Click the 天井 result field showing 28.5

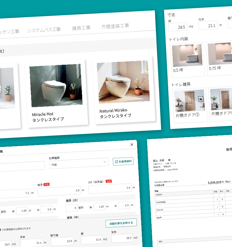point(122,238)
